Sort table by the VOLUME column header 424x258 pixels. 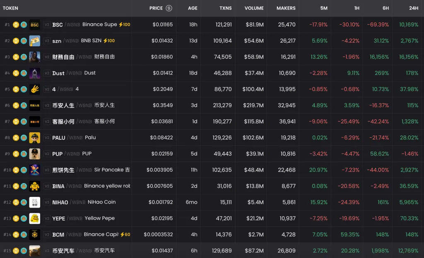click(x=254, y=8)
